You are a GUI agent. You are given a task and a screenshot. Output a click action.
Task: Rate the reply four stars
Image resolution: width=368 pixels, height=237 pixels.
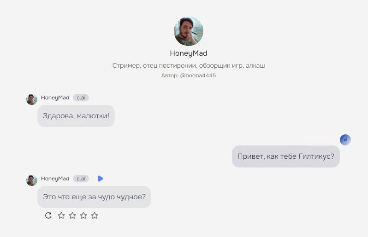point(95,215)
